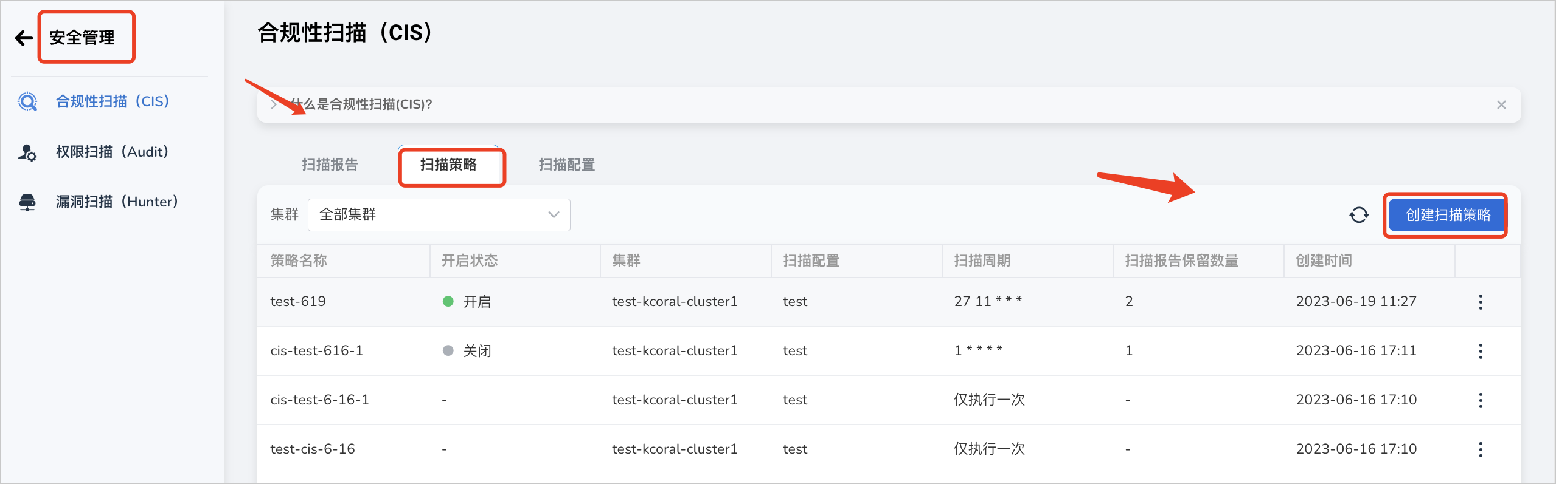Open the more actions menu for test-619
The width and height of the screenshot is (1556, 484).
pyautogui.click(x=1481, y=302)
